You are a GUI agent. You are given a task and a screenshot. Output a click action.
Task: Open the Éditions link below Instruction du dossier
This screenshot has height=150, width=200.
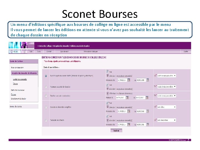tap(13, 94)
